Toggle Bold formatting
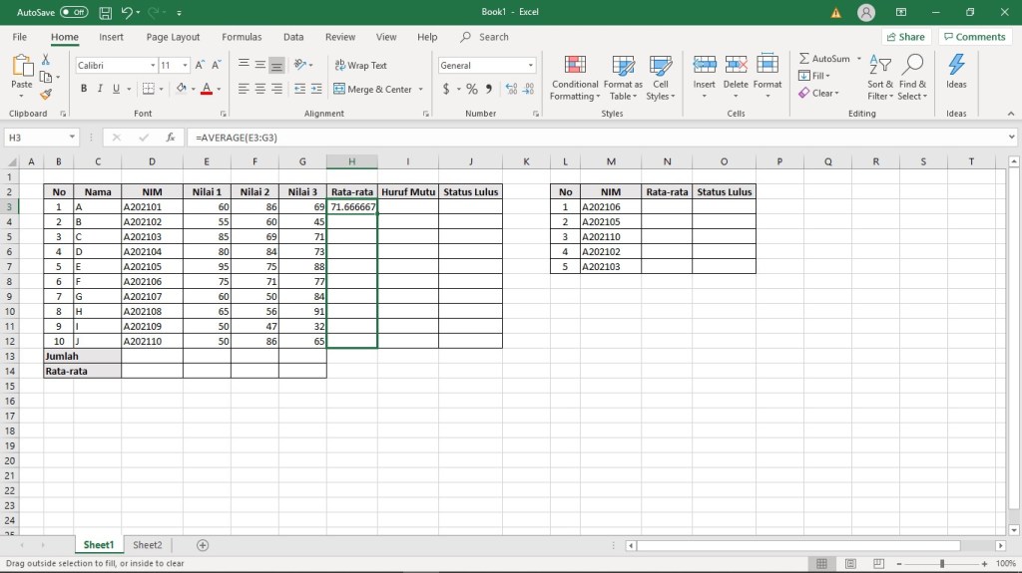The image size is (1022, 573). tap(84, 89)
